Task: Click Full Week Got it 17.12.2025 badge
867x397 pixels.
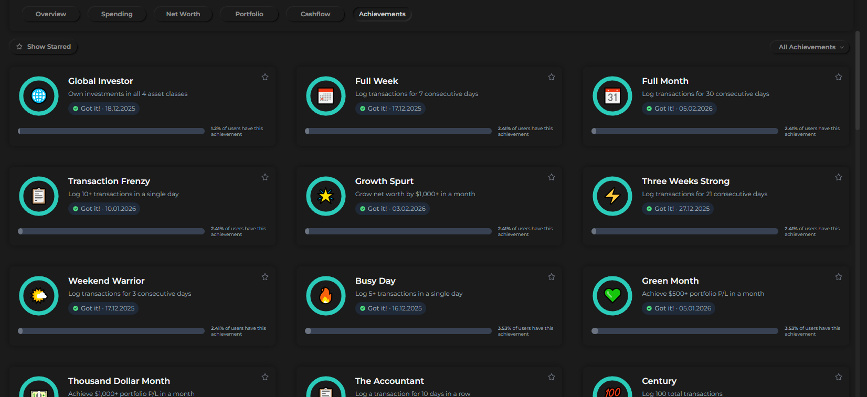Action: [390, 109]
